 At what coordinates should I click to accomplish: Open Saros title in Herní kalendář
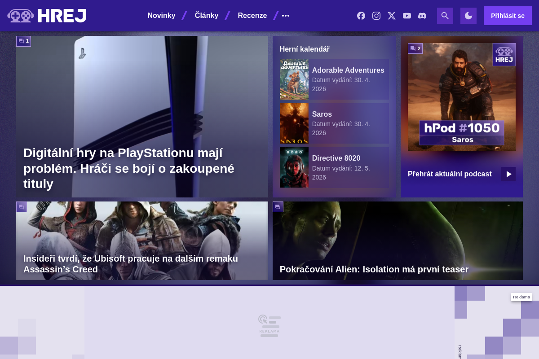322,114
